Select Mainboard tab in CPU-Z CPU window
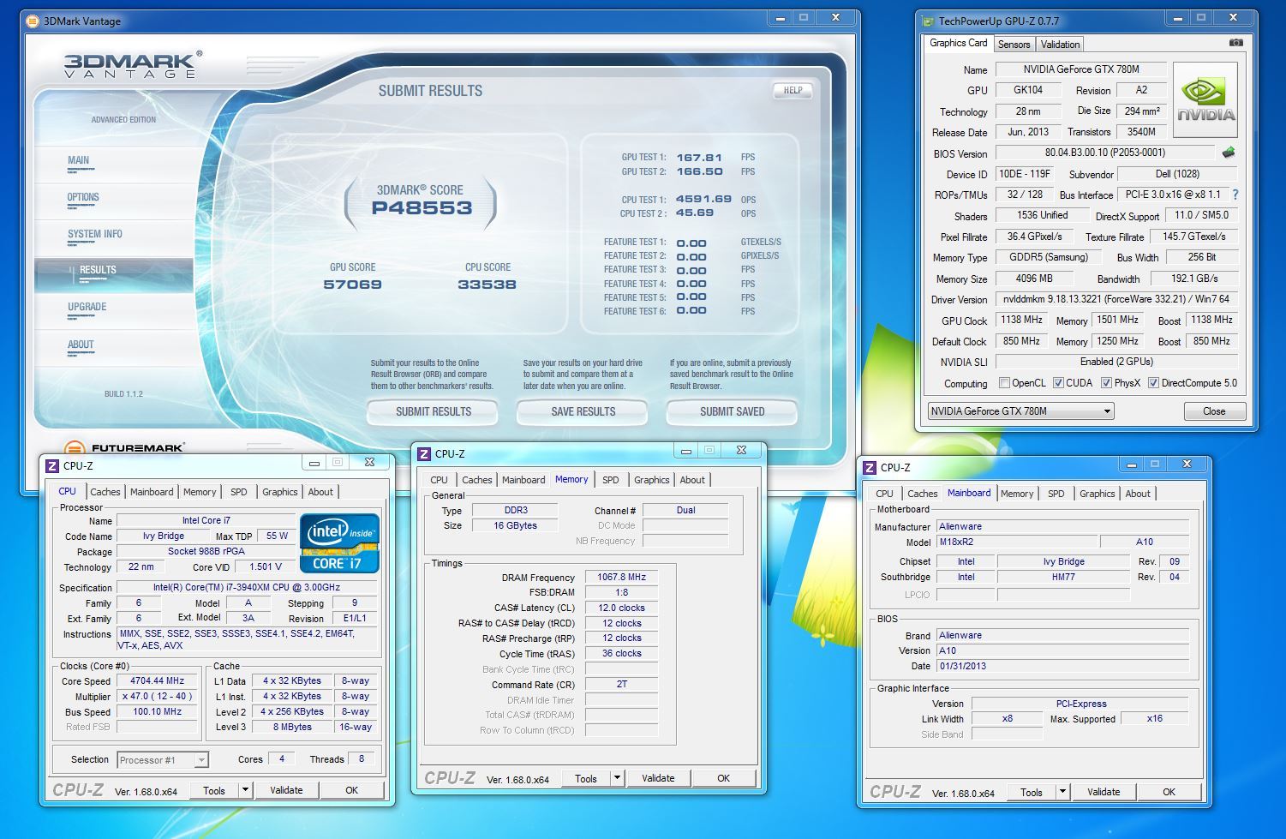The image size is (1286, 839). pyautogui.click(x=152, y=492)
